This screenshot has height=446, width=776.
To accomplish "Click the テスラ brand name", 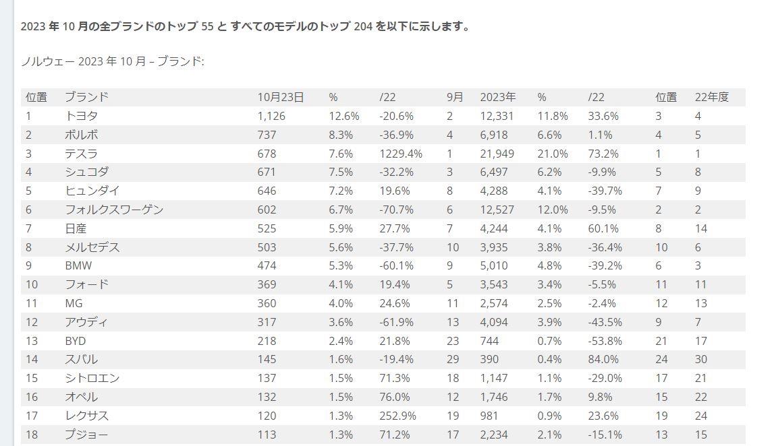I will tap(82, 154).
